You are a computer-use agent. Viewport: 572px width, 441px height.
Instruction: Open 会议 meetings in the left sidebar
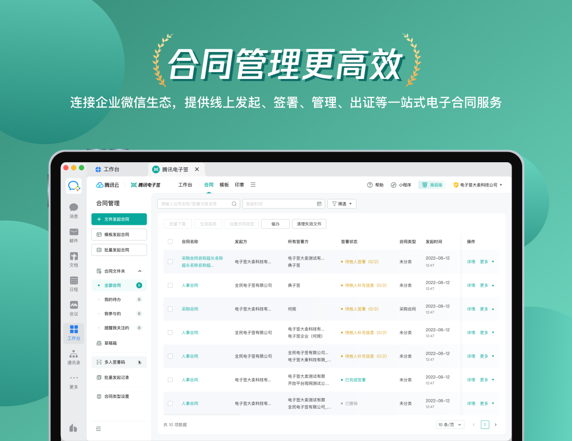74,308
